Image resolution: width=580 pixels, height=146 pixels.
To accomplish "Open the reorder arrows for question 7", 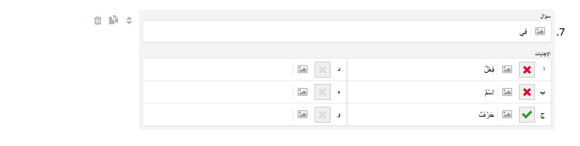I will pyautogui.click(x=129, y=20).
